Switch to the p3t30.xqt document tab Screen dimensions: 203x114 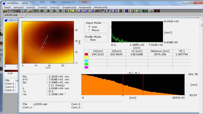tap(11, 15)
